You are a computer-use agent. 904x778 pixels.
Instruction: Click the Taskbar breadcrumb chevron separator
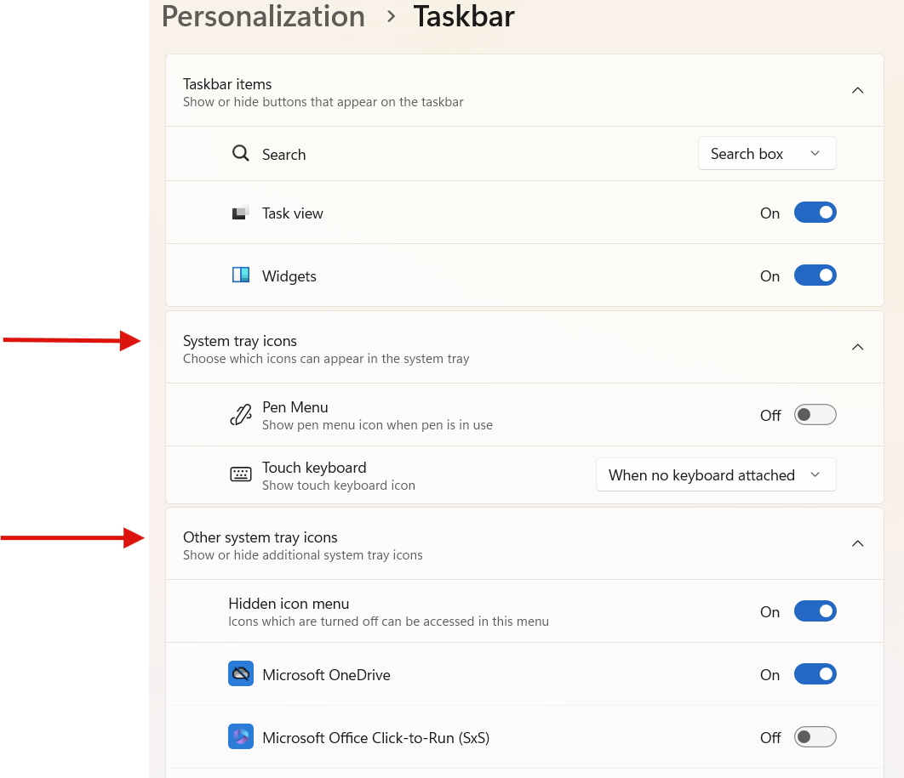click(390, 16)
